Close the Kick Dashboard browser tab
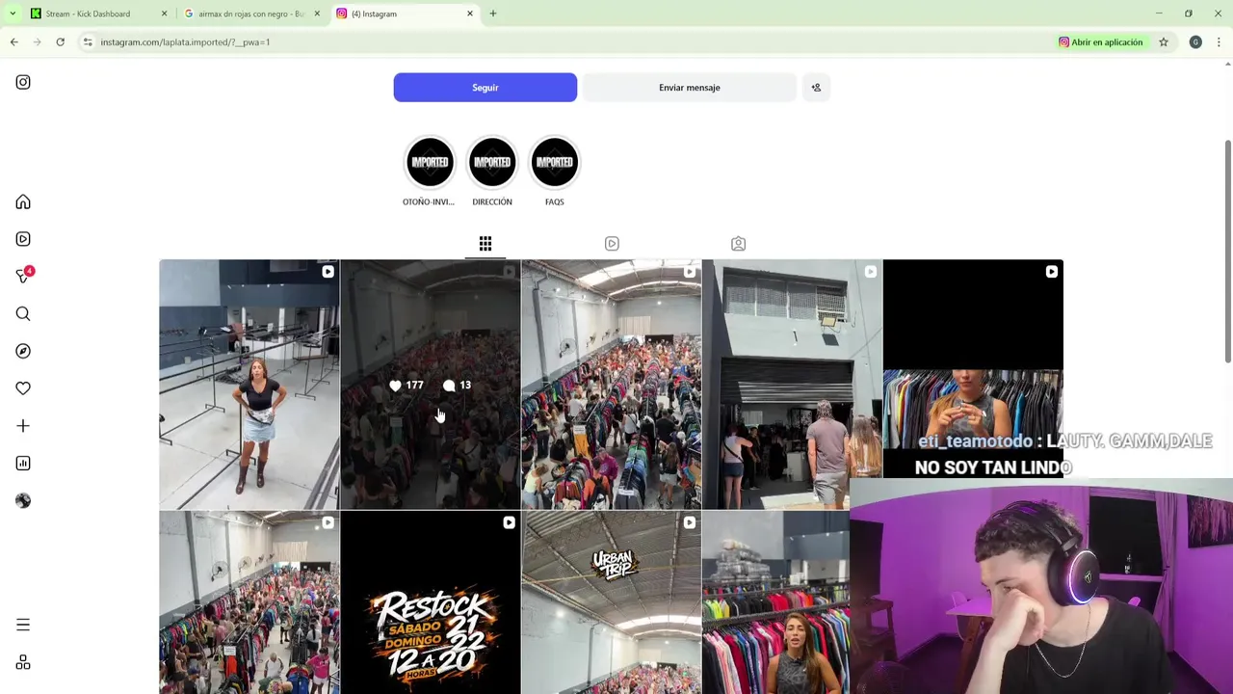This screenshot has height=694, width=1233. (164, 13)
